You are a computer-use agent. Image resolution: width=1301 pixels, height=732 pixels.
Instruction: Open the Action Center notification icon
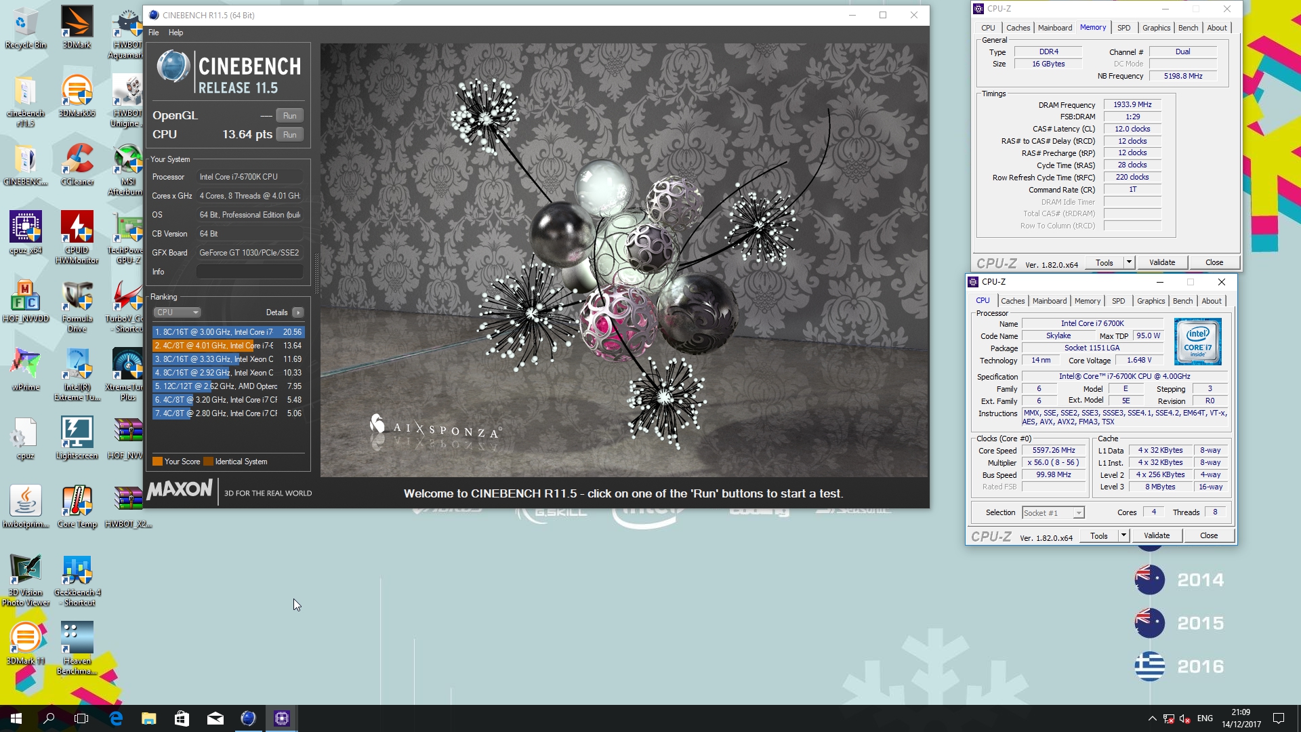click(1279, 718)
